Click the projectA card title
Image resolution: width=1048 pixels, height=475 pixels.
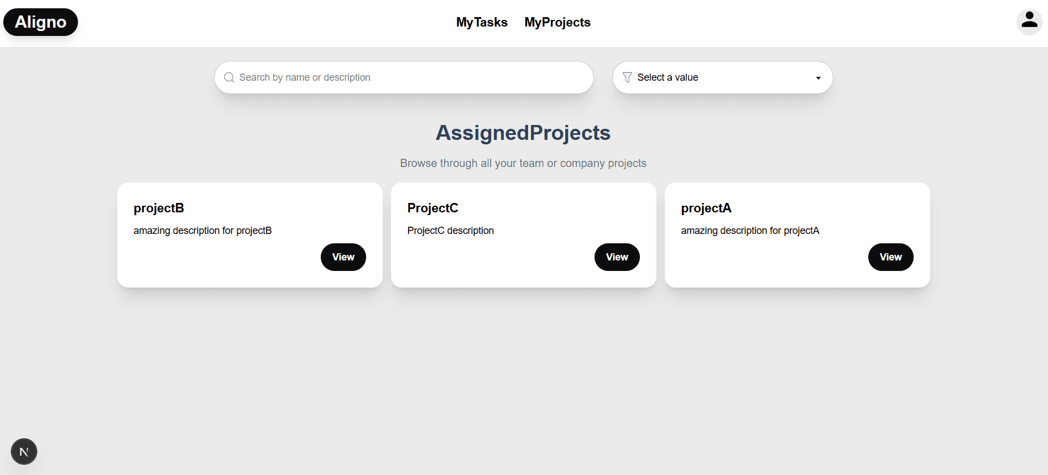point(706,208)
